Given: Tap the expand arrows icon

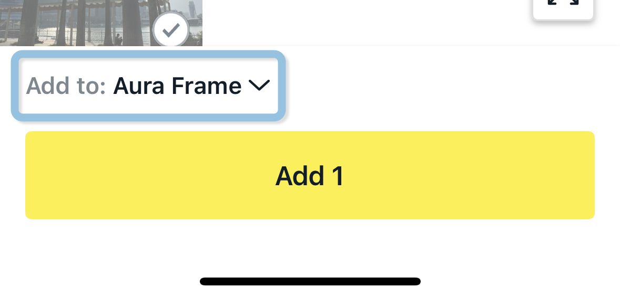Looking at the screenshot, I should pyautogui.click(x=563, y=5).
